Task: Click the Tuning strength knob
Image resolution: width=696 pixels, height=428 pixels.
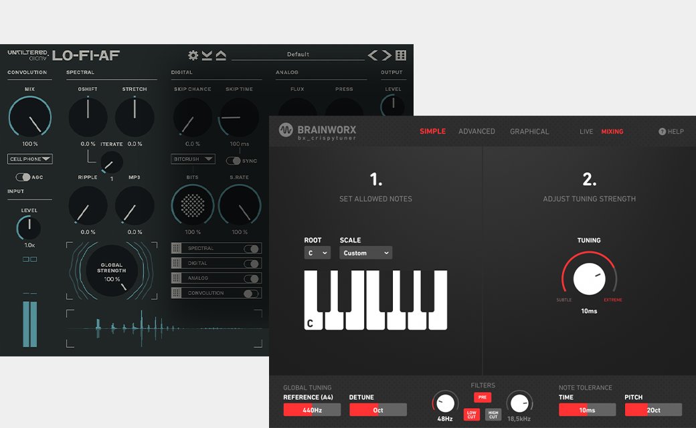Action: (x=589, y=278)
